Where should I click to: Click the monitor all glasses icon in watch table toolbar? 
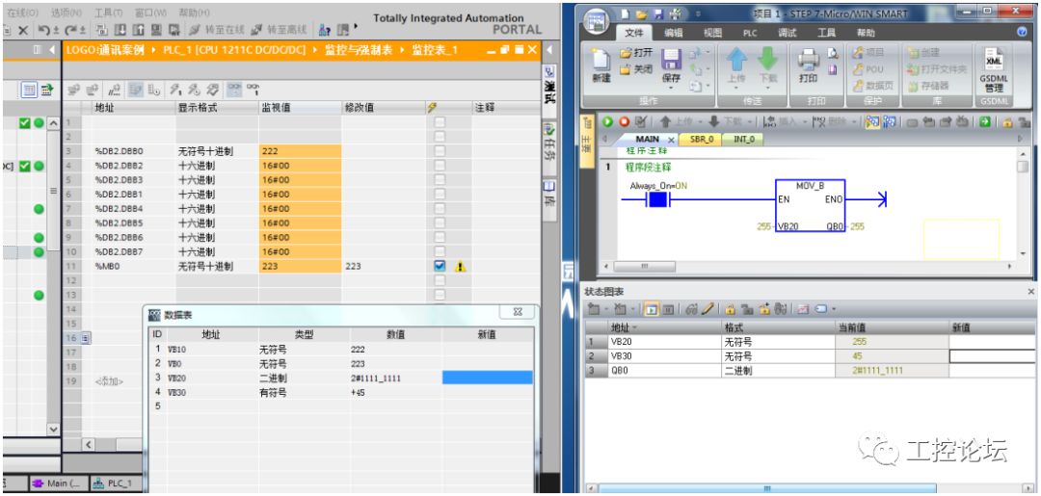pyautogui.click(x=235, y=90)
